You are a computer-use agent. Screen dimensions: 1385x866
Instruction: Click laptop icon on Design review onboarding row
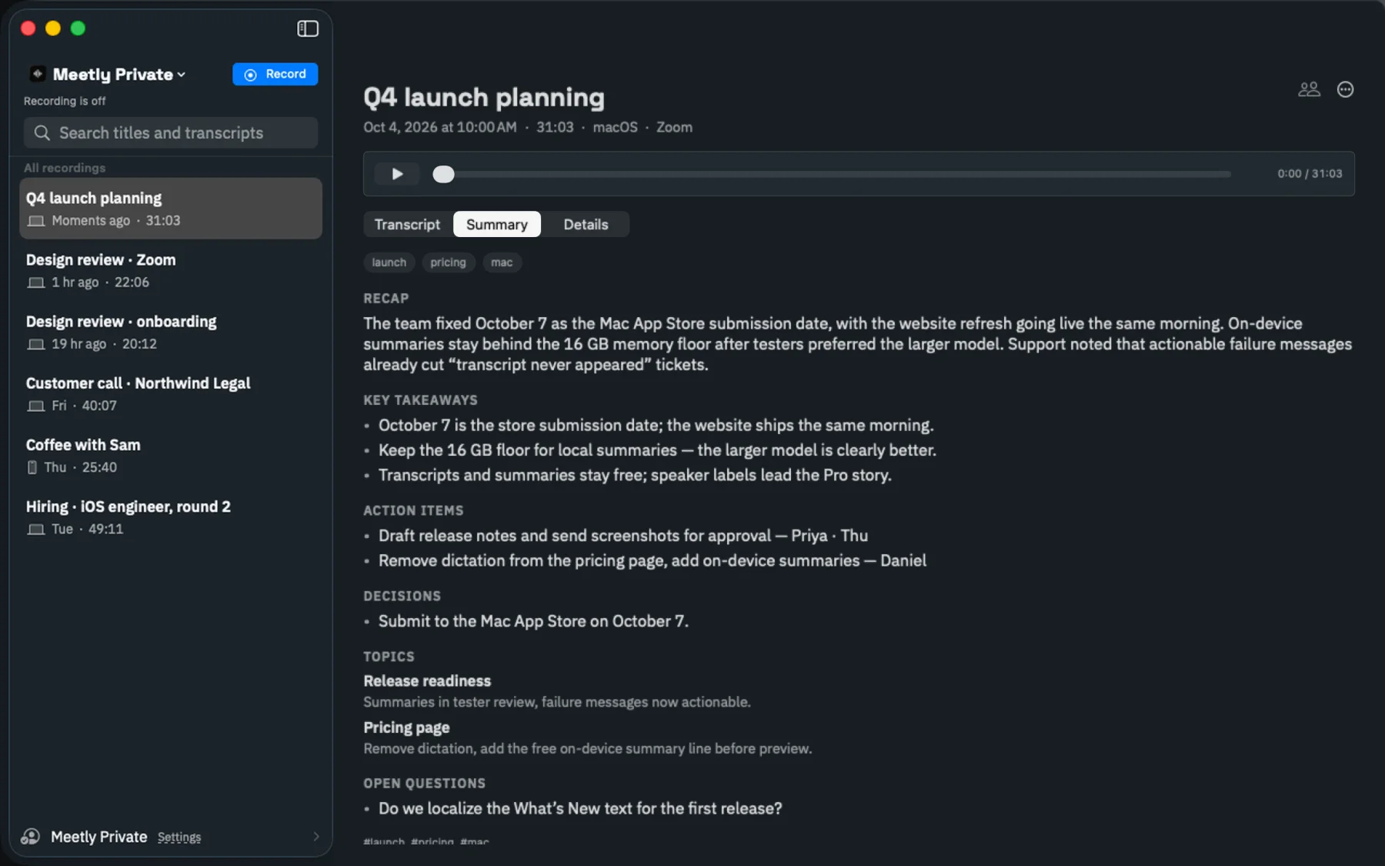[35, 344]
